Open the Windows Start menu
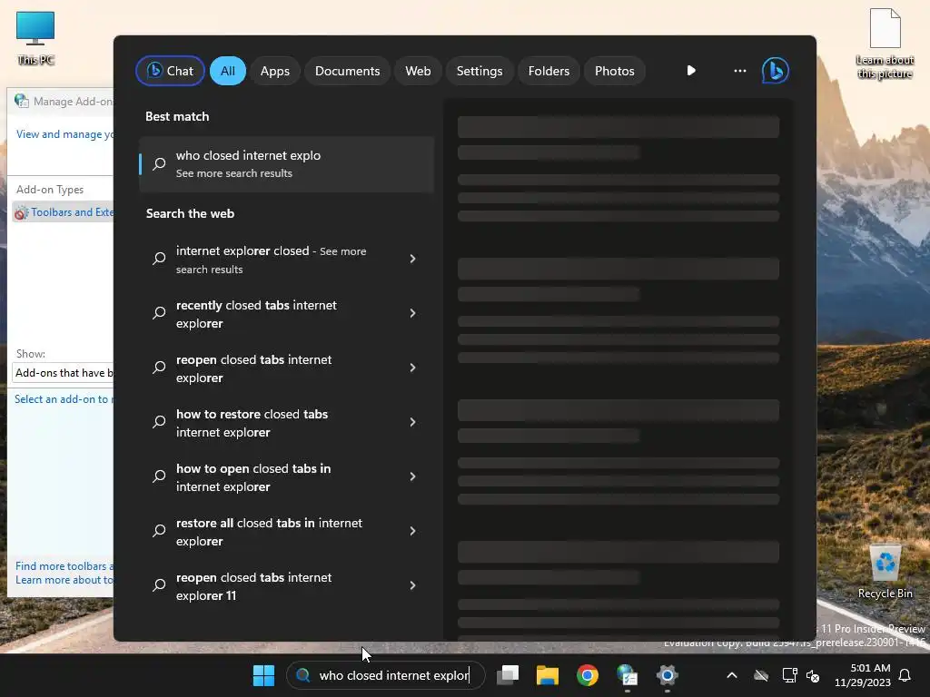Screen dimensions: 930x697 (263, 675)
